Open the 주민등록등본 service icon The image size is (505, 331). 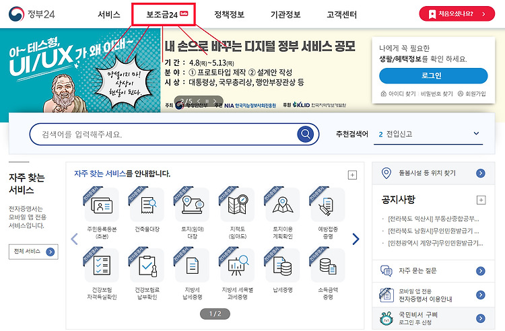click(102, 205)
